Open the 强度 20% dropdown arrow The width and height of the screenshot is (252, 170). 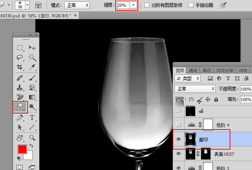coord(133,5)
